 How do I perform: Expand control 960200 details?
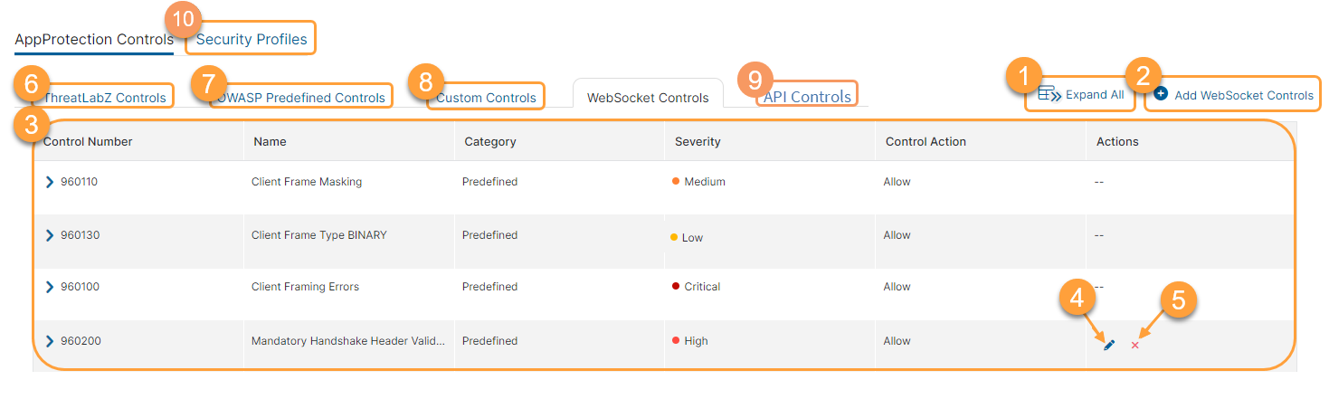tap(50, 341)
